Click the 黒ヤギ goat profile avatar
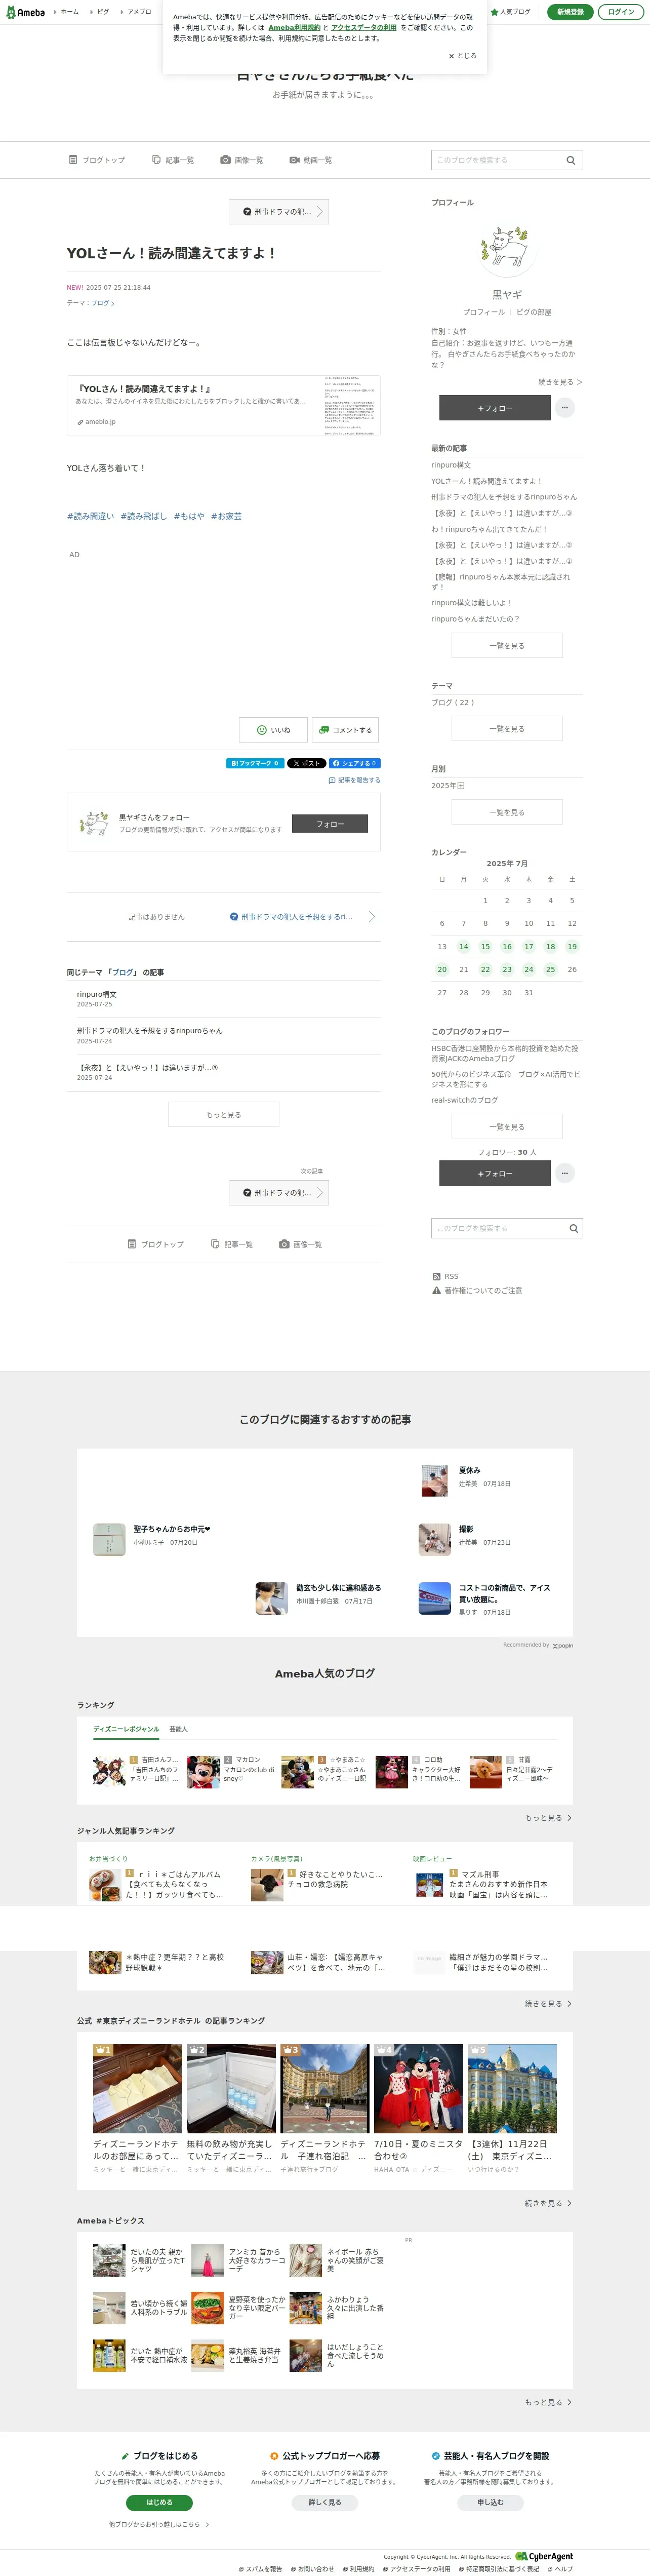 506,246
